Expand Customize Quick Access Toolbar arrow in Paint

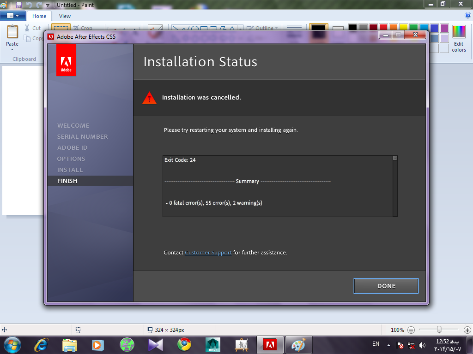tap(48, 5)
